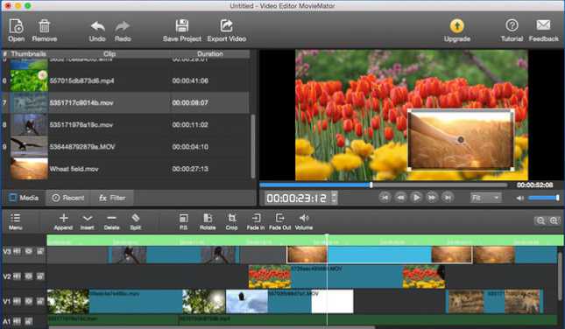This screenshot has height=329, width=565.
Task: Click the Delete minus icon
Action: click(x=111, y=218)
